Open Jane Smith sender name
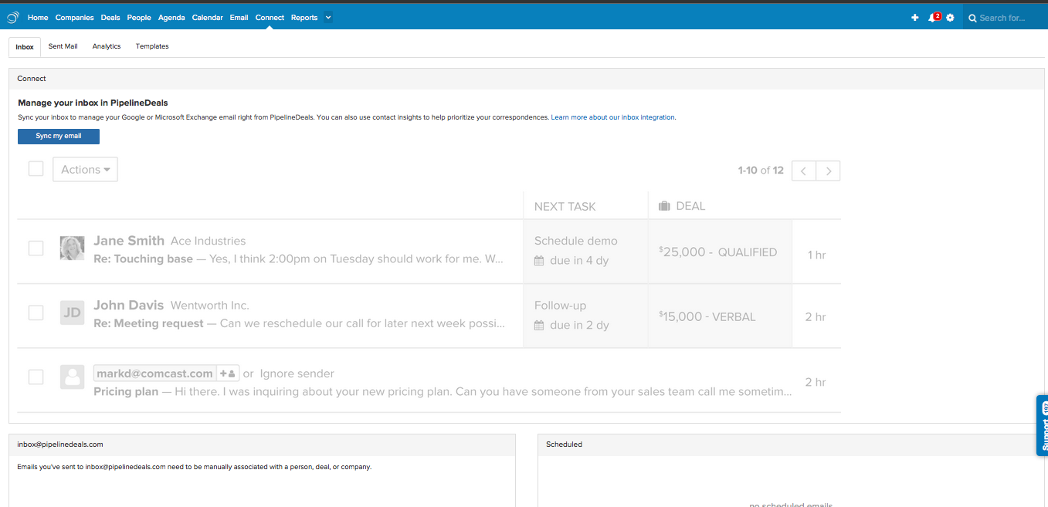The image size is (1048, 507). [x=129, y=241]
